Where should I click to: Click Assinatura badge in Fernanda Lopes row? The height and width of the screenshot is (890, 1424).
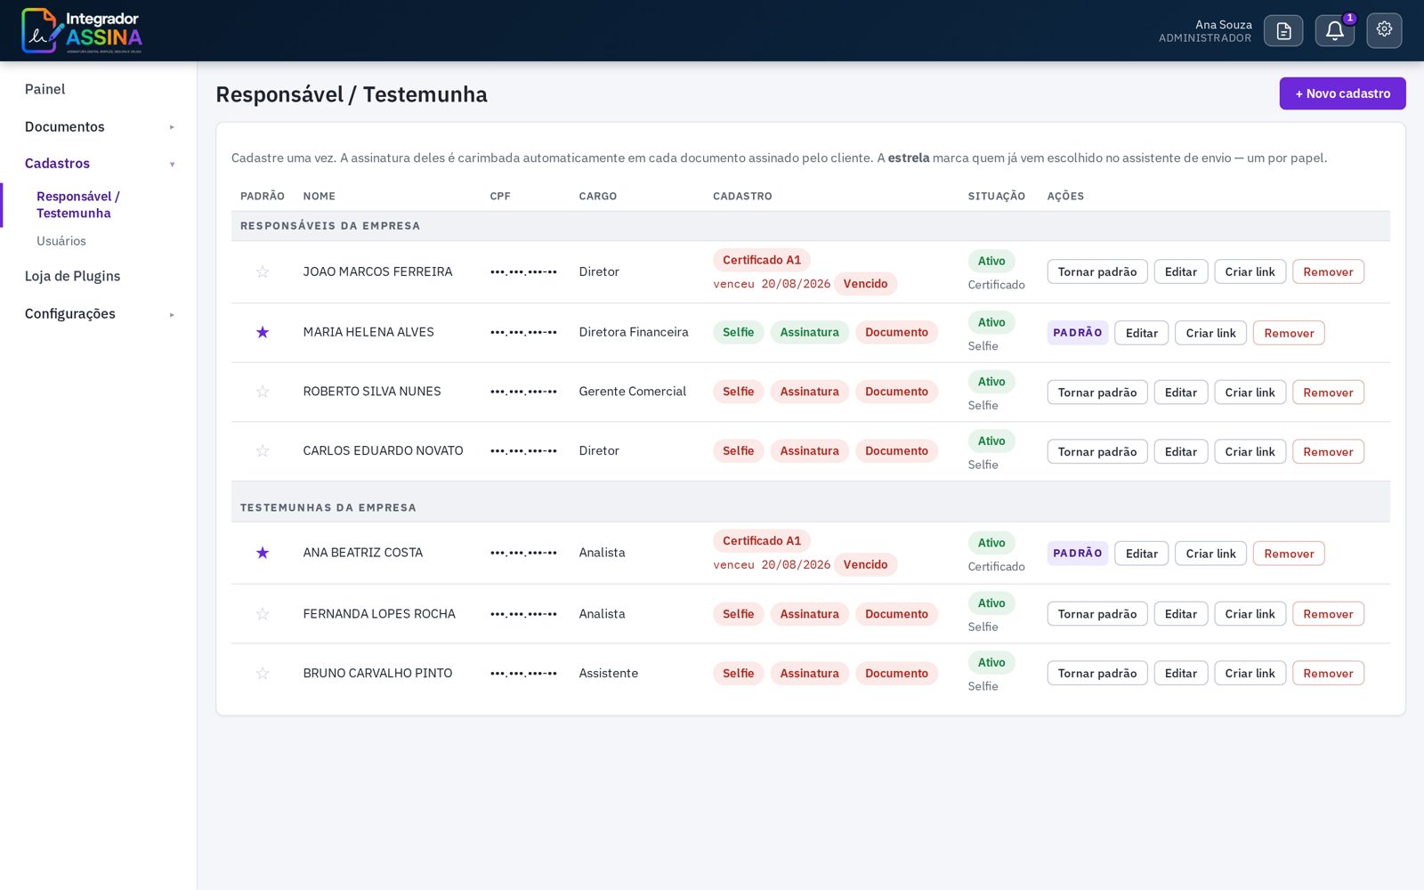809,614
